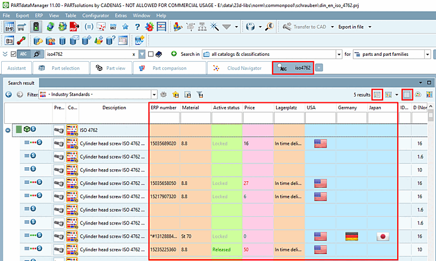The width and height of the screenshot is (436, 261).
Task: Toggle the ABC text search mode button
Action: (24, 54)
